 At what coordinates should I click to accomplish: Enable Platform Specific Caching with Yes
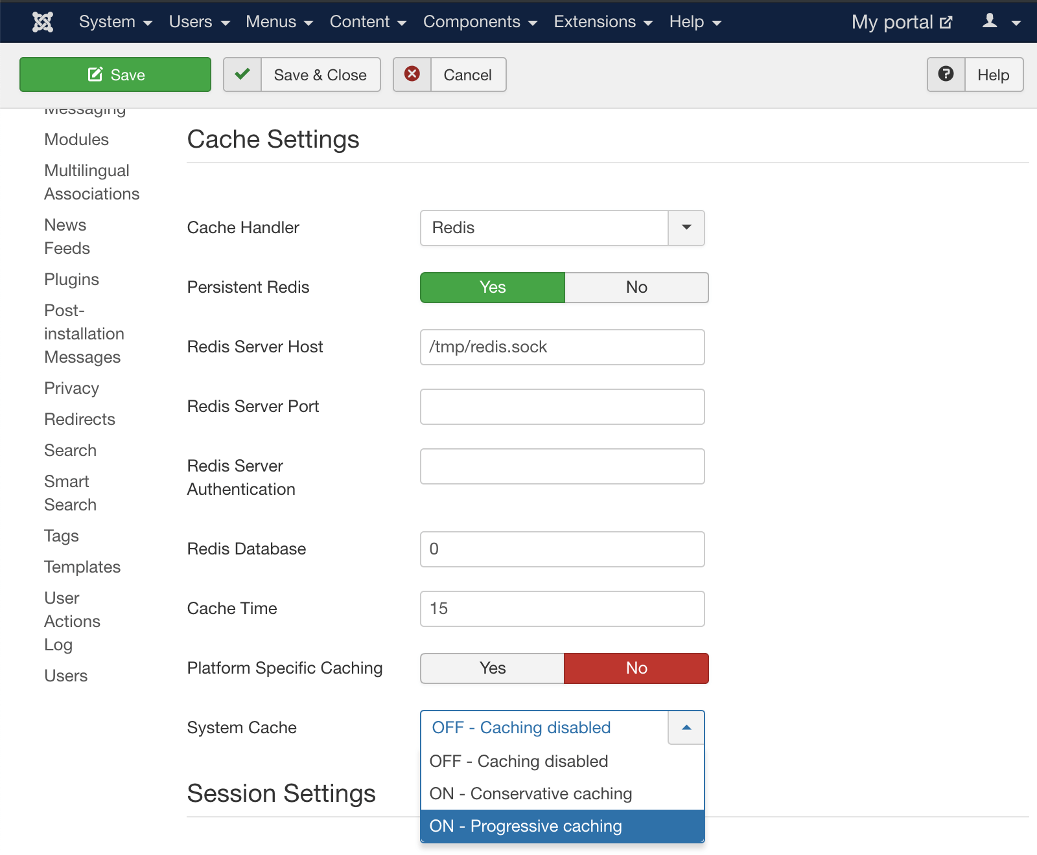(493, 668)
